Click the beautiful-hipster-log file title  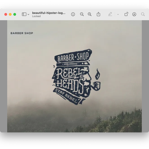49,13
